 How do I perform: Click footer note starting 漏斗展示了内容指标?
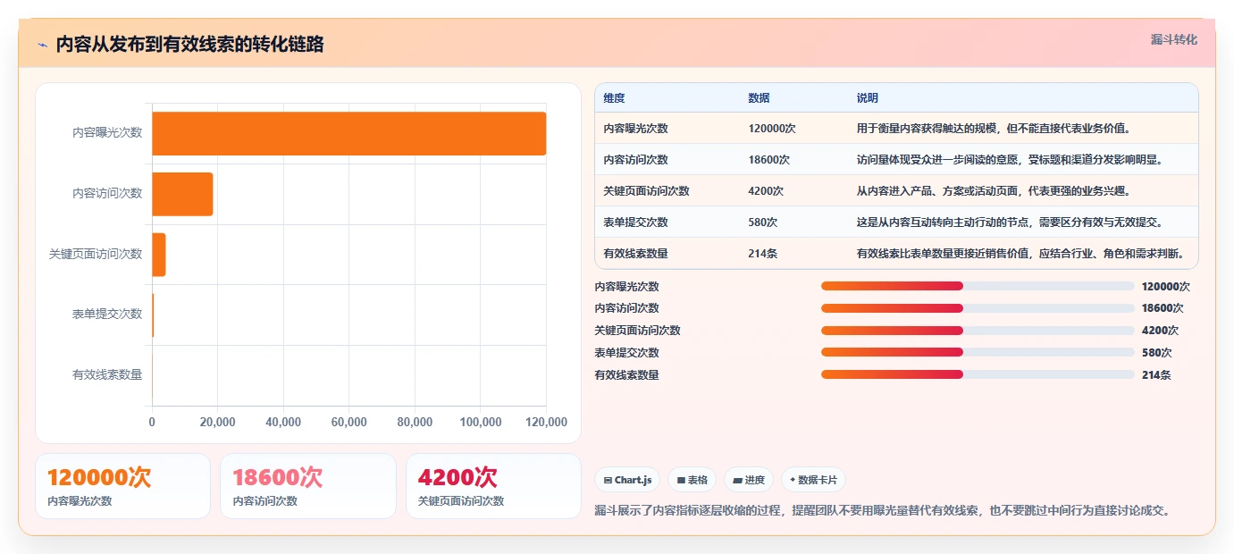[883, 511]
